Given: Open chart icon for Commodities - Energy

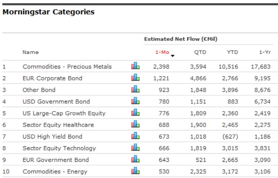Looking at the screenshot, I should [135, 171].
